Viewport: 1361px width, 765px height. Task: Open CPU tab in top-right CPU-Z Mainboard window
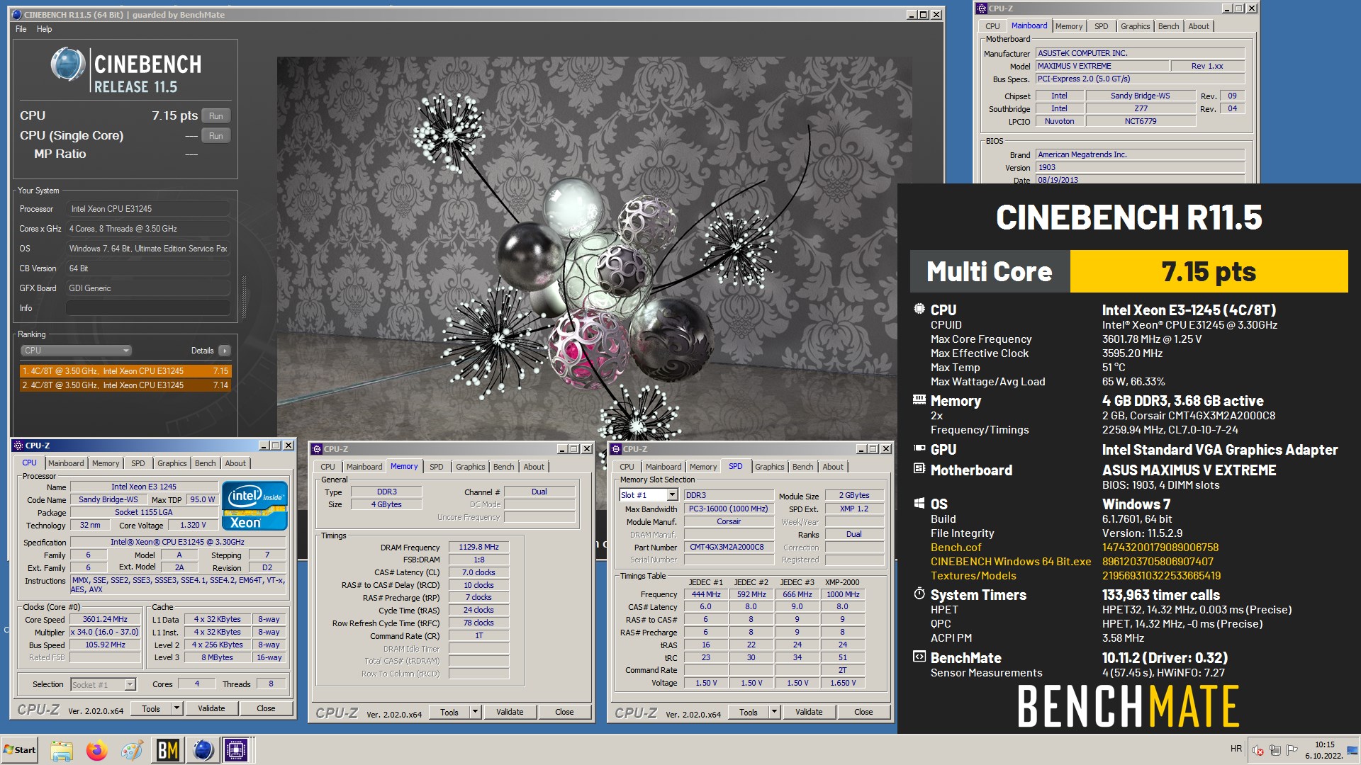point(992,26)
